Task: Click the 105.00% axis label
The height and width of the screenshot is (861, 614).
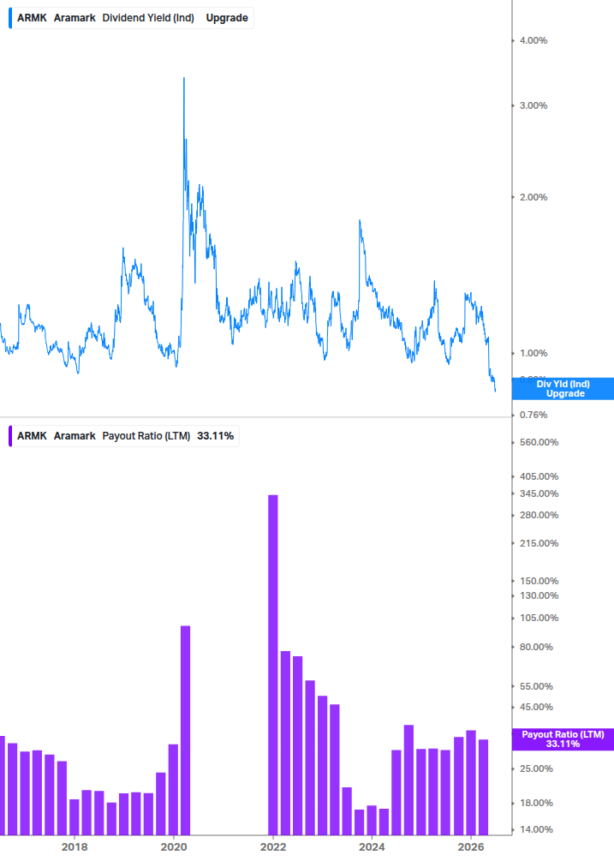Action: pyautogui.click(x=539, y=618)
